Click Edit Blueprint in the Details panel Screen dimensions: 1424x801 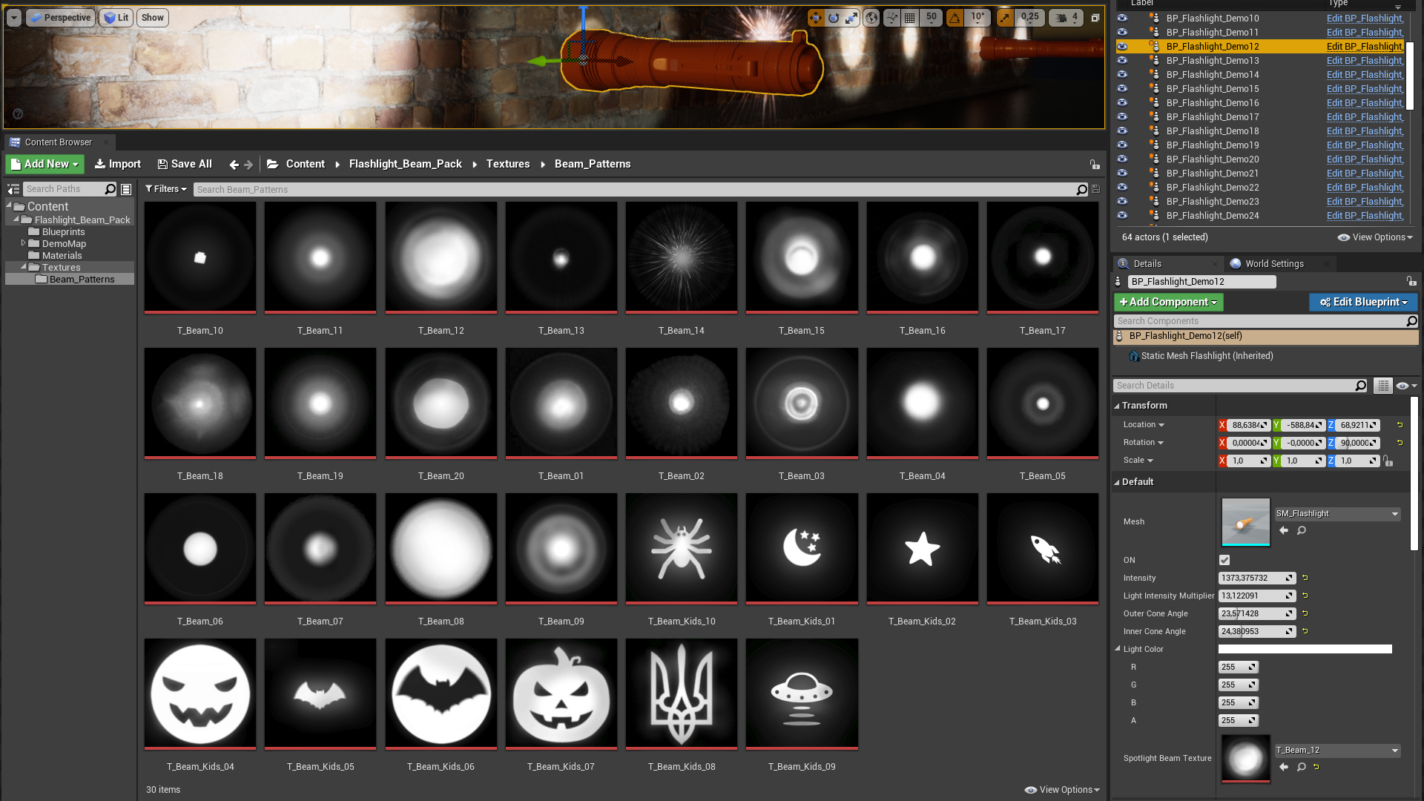pos(1362,302)
